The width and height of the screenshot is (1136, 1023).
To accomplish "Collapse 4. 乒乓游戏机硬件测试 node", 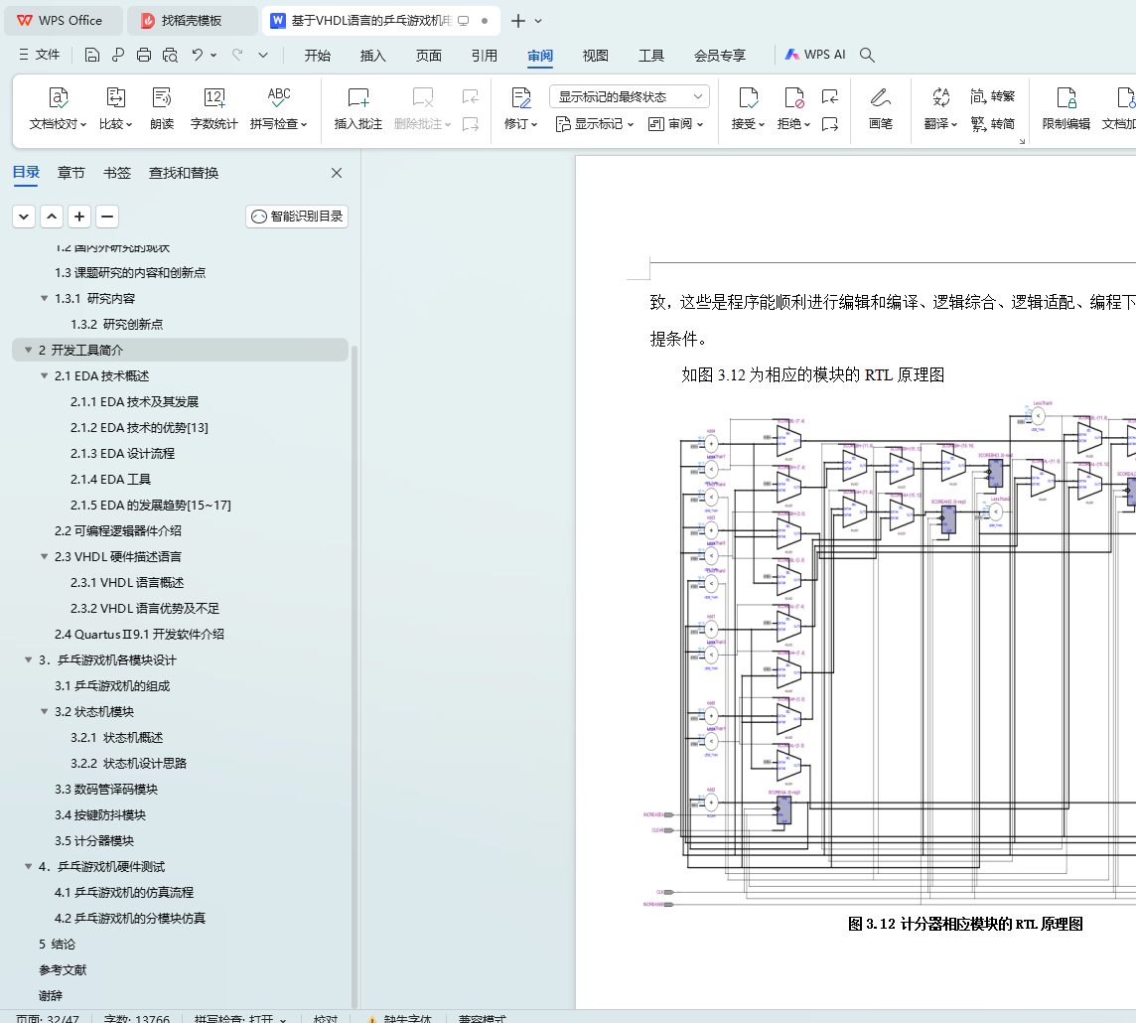I will click(28, 866).
